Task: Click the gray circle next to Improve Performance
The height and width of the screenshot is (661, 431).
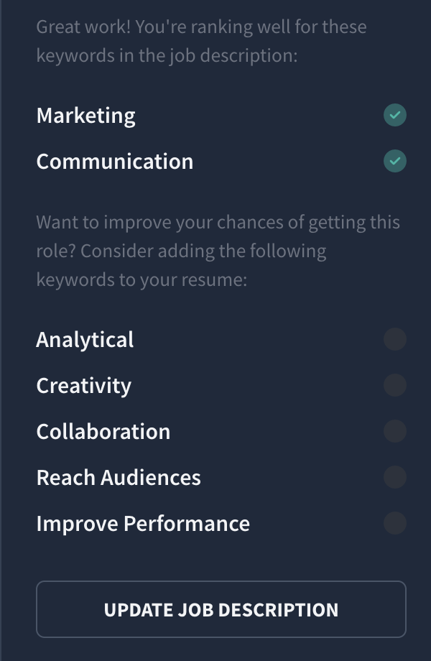Action: (395, 523)
